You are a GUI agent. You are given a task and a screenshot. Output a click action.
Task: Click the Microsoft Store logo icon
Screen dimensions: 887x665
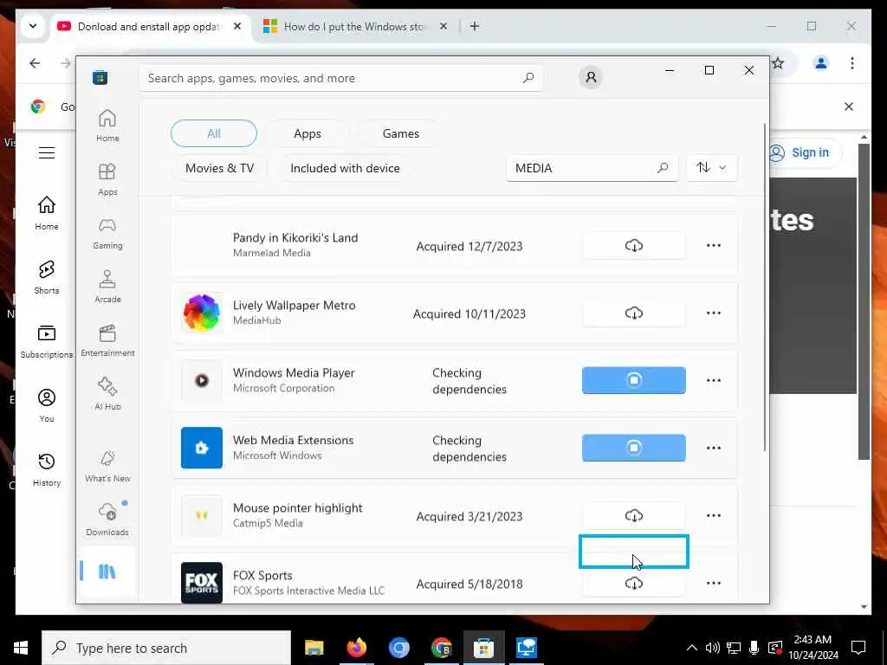tap(100, 77)
